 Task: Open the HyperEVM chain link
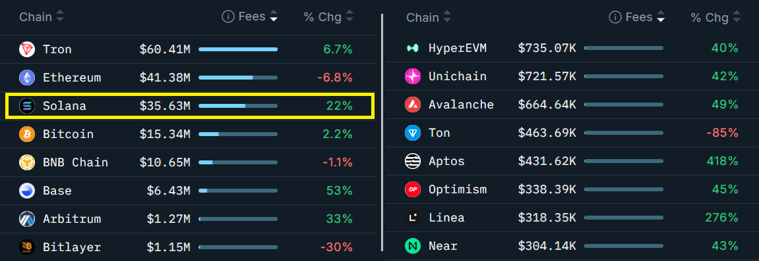[458, 48]
